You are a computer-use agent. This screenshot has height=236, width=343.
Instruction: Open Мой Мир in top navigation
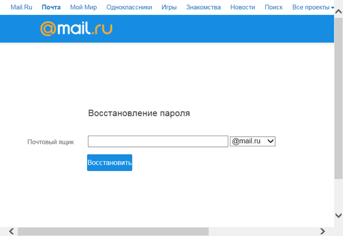[83, 7]
